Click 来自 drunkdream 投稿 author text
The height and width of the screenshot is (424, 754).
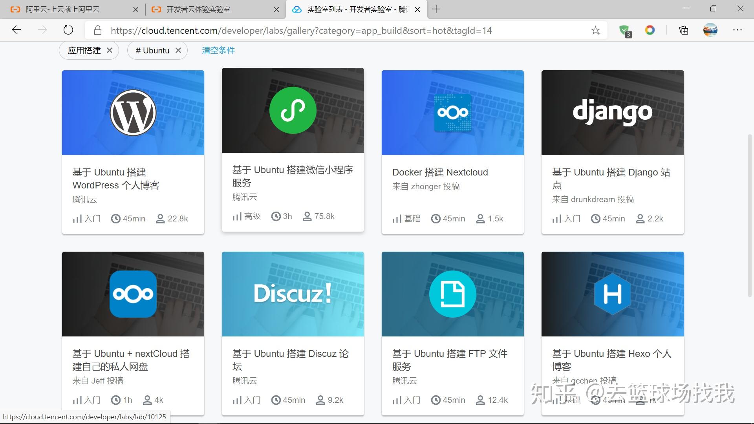pyautogui.click(x=593, y=199)
